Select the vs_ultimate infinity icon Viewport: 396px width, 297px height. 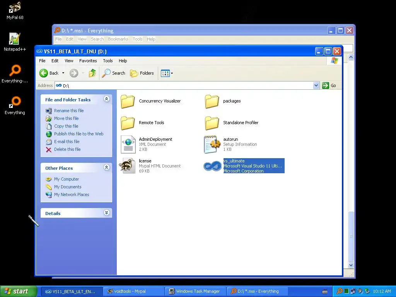coord(212,166)
